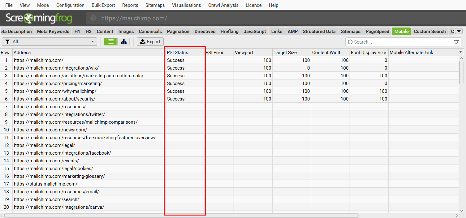
Task: Click the horizontal scrollbar thumb
Action: (181, 215)
